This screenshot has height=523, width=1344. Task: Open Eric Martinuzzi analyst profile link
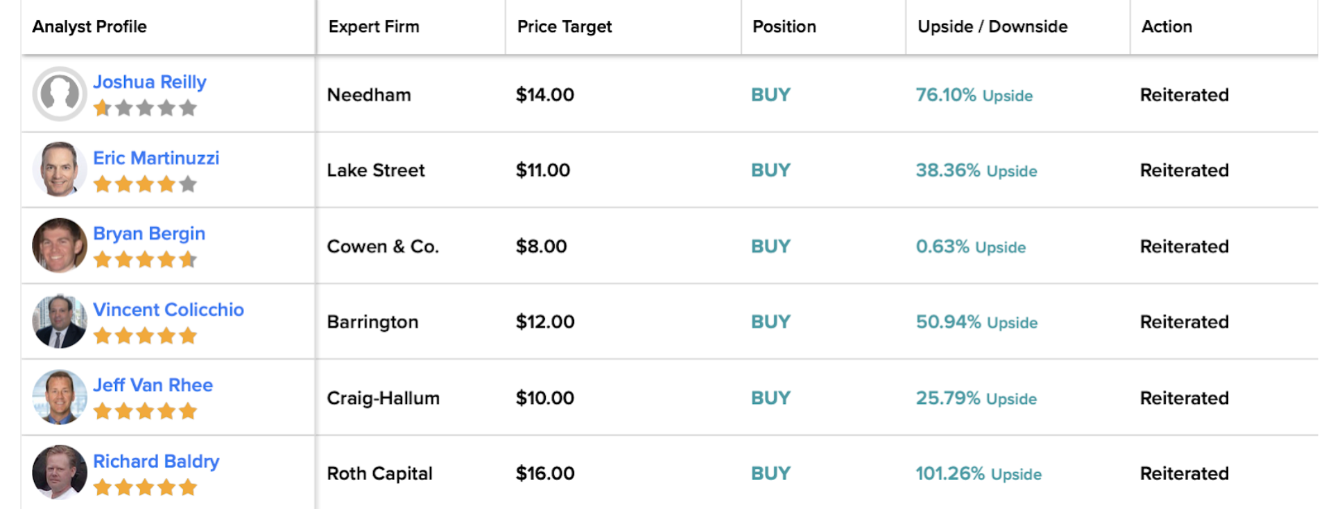pyautogui.click(x=156, y=158)
